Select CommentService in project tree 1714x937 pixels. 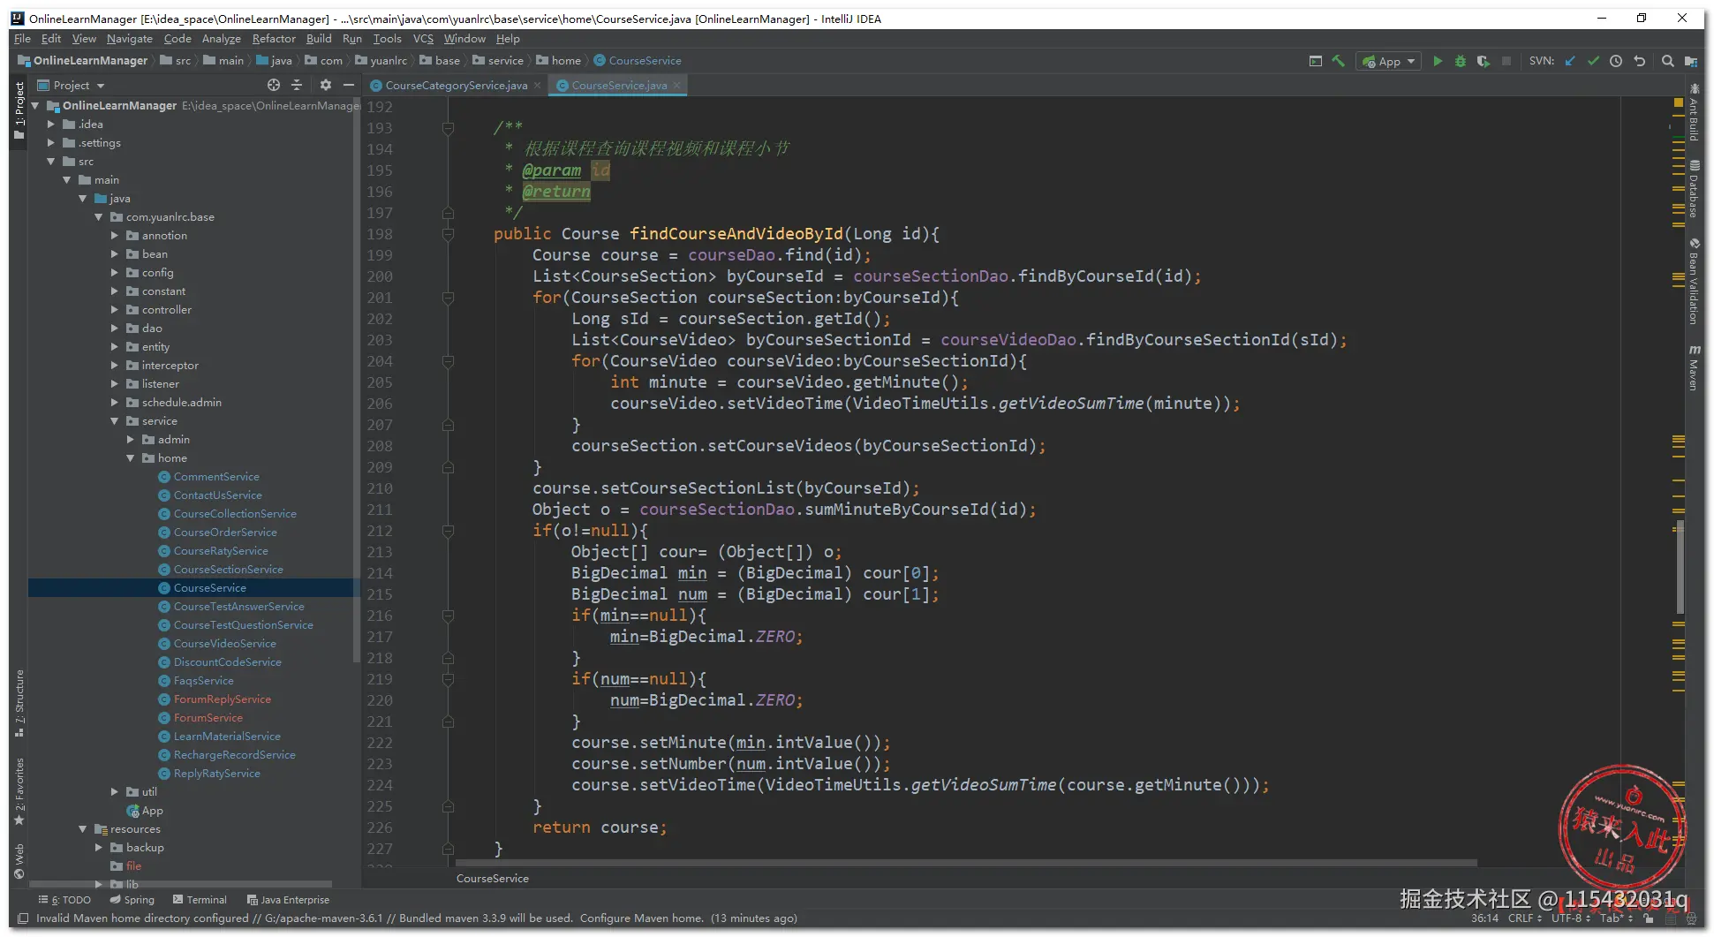click(x=216, y=477)
